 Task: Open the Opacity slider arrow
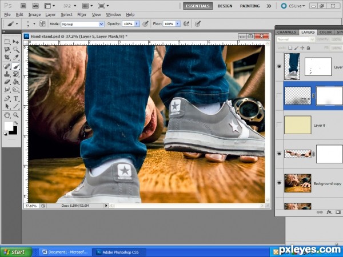137,23
